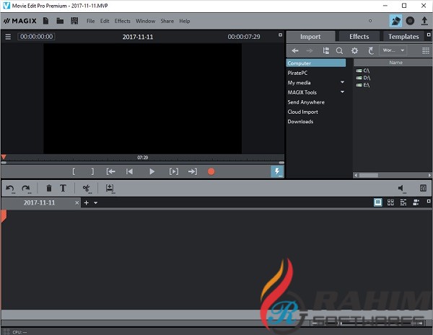This screenshot has width=433, height=335.
Task: Open the 'Wor...' path dropdown
Action: click(393, 50)
